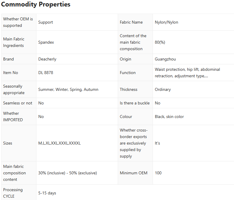Select the 80(%) composition value

pos(160,42)
